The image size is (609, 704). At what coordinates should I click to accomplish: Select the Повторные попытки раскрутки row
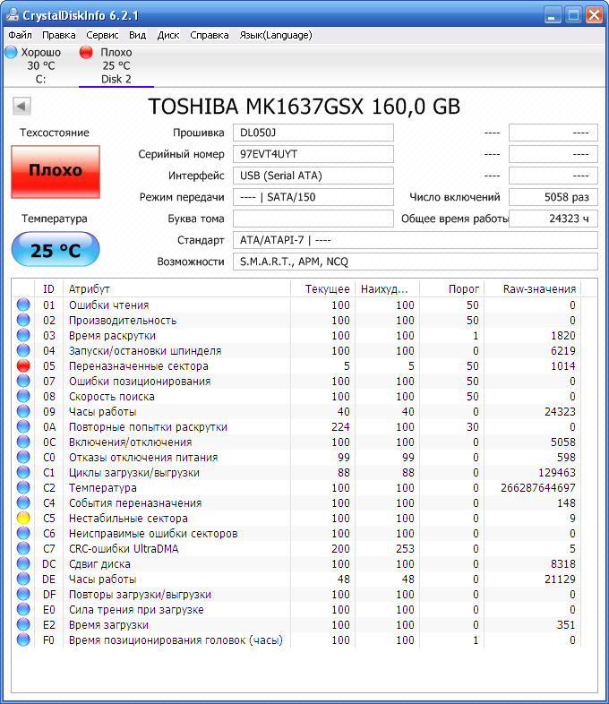[x=296, y=426]
